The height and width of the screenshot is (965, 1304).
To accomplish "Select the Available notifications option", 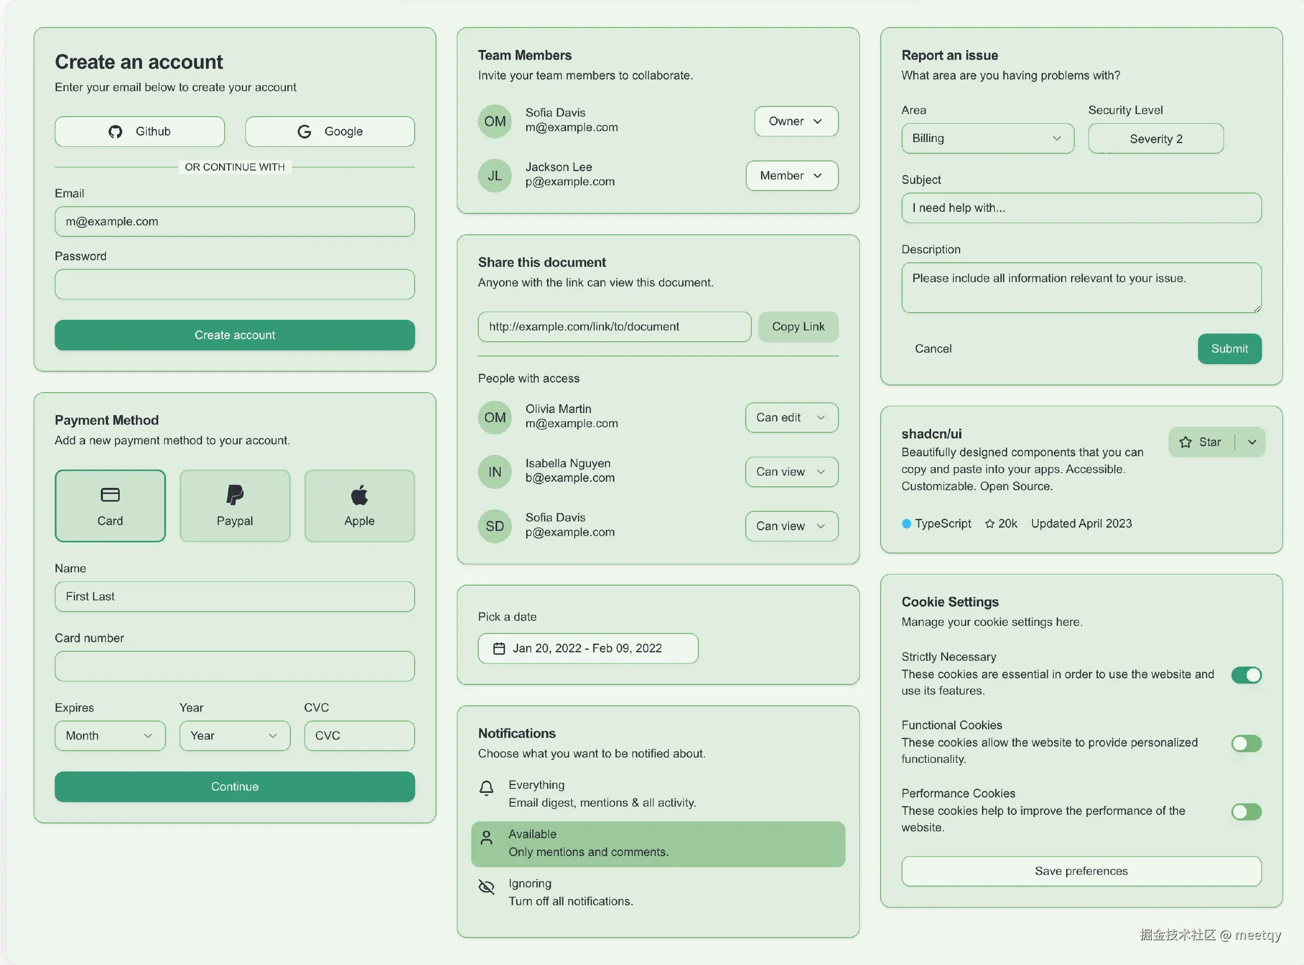I will [x=657, y=843].
